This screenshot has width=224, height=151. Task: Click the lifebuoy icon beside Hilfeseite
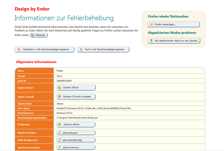click(x=32, y=35)
